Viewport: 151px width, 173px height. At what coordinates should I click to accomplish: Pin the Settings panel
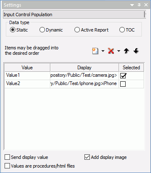[139, 5]
